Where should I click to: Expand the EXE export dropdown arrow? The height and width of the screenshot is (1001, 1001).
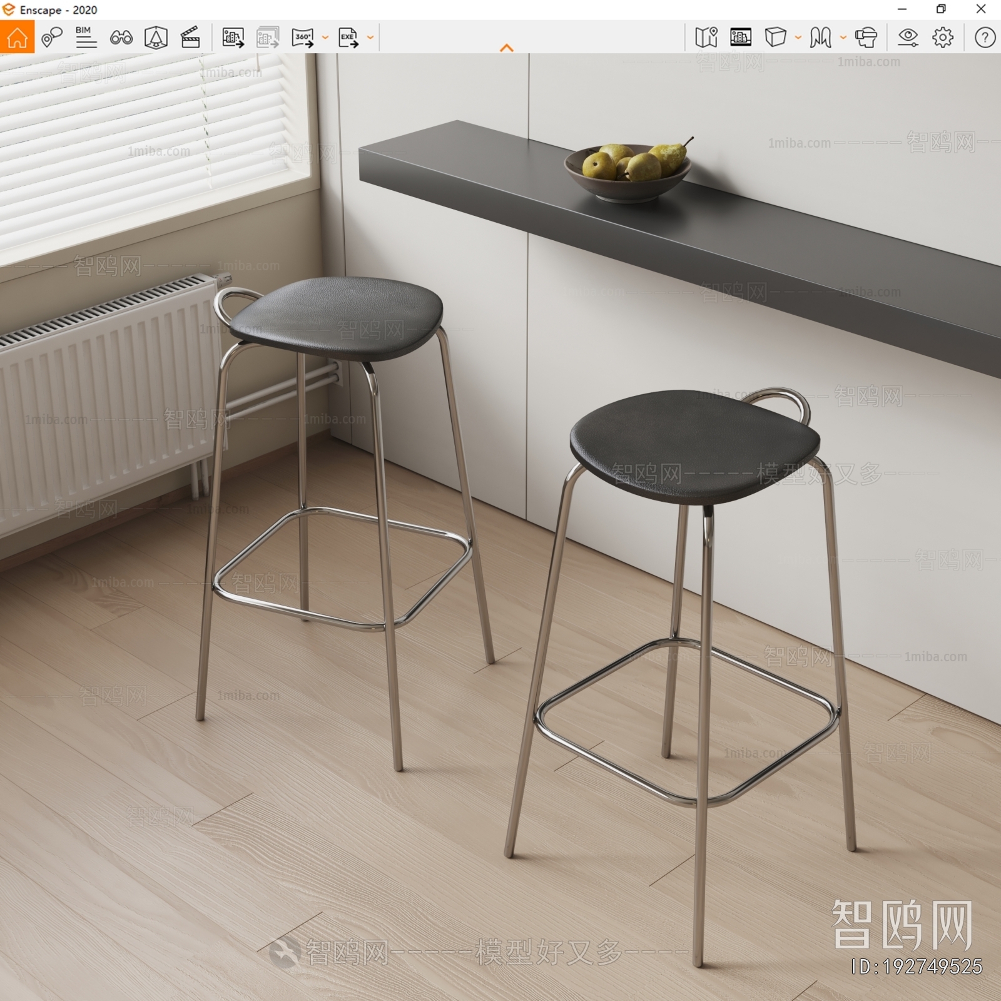coord(370,38)
